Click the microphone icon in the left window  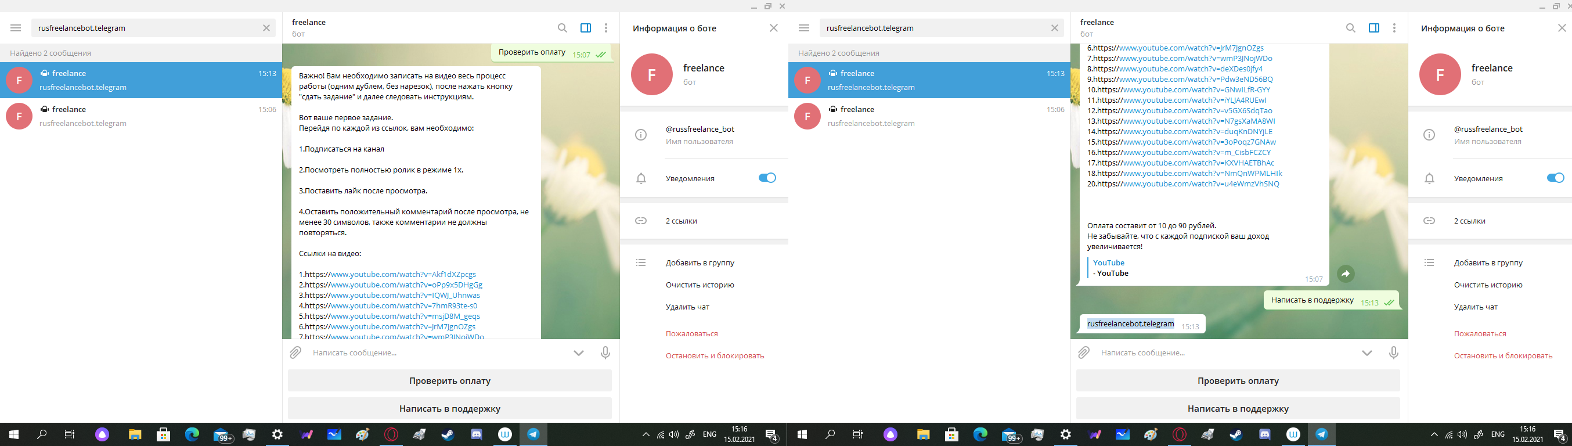[605, 353]
